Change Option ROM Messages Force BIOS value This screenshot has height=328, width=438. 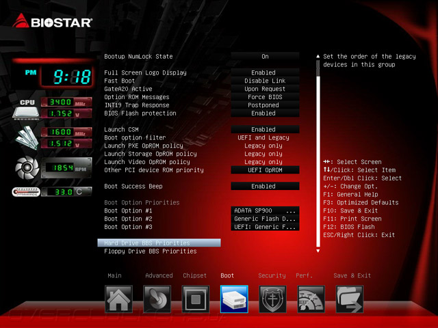265,97
